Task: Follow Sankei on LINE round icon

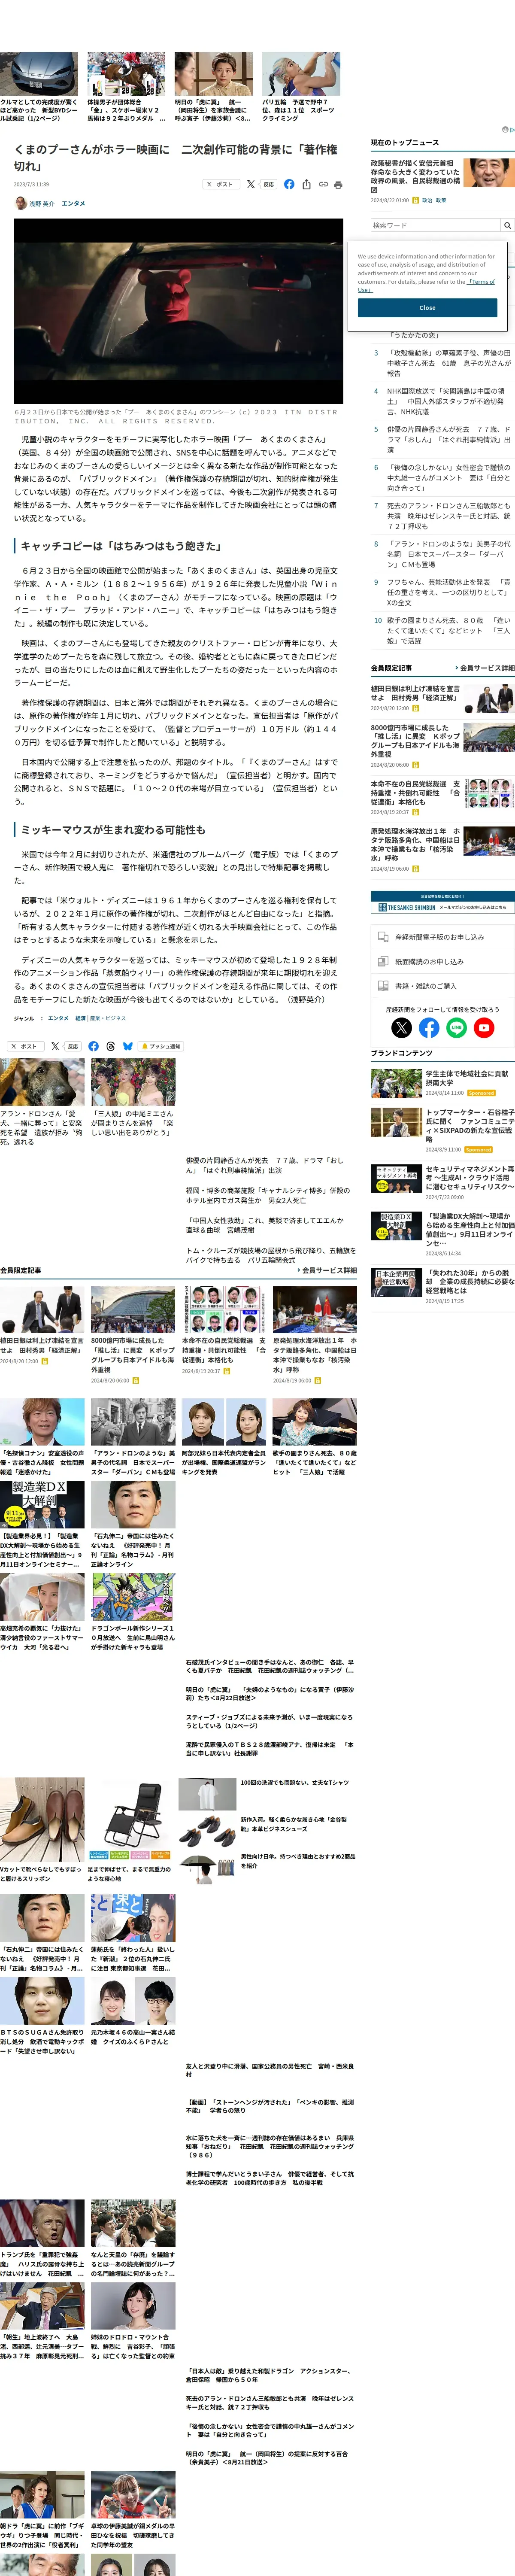Action: [457, 1027]
